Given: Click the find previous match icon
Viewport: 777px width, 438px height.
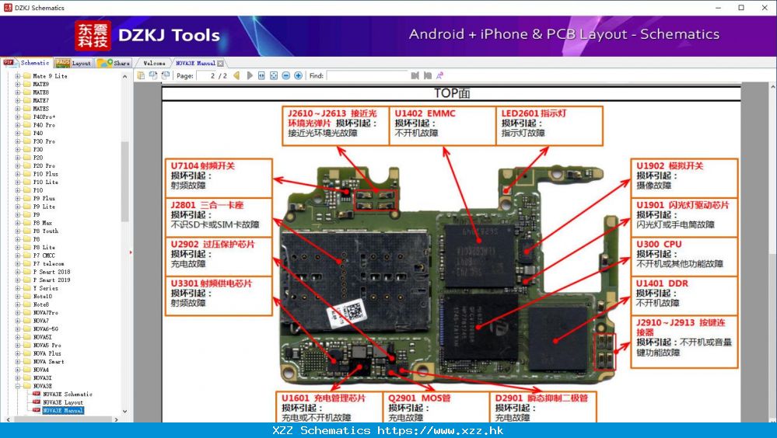Looking at the screenshot, I should (415, 75).
